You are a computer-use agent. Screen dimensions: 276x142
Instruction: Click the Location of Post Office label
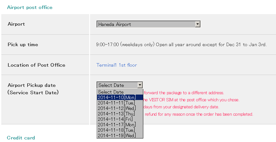click(36, 65)
